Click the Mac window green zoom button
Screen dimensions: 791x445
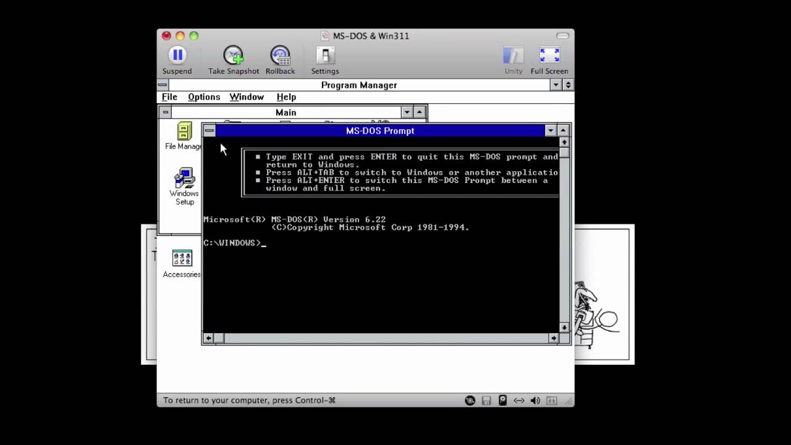[x=194, y=36]
